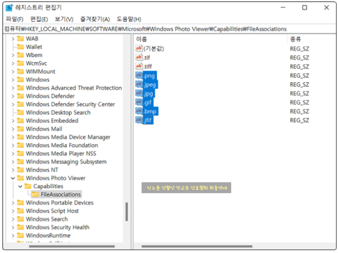Click the WindowsRuntime folder icon

pyautogui.click(x=20, y=235)
